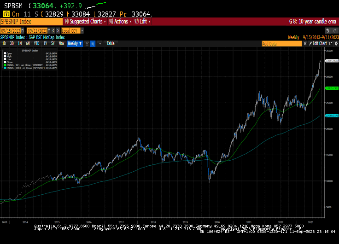Open chart settings gear icon
The width and height of the screenshot is (339, 244).
click(336, 44)
